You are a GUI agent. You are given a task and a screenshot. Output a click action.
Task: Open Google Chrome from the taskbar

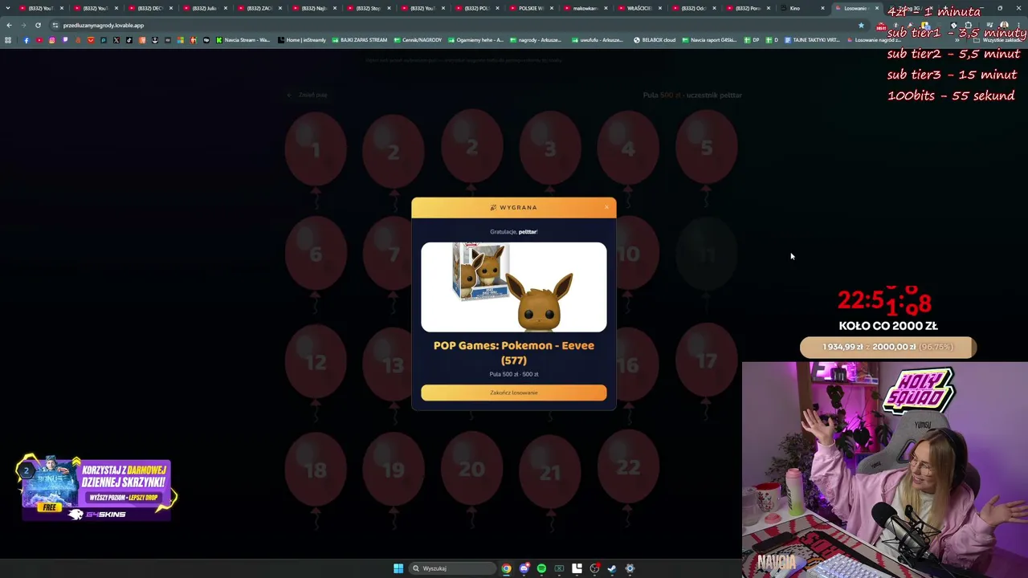tap(506, 568)
